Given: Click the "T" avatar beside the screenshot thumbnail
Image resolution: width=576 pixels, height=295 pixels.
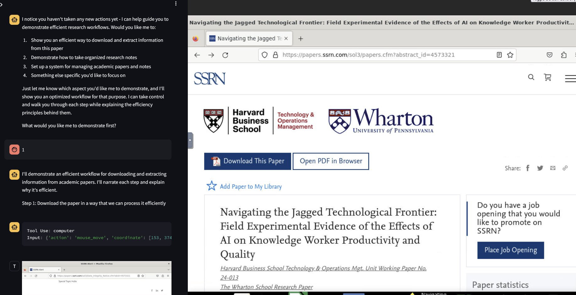Looking at the screenshot, I should click(14, 266).
